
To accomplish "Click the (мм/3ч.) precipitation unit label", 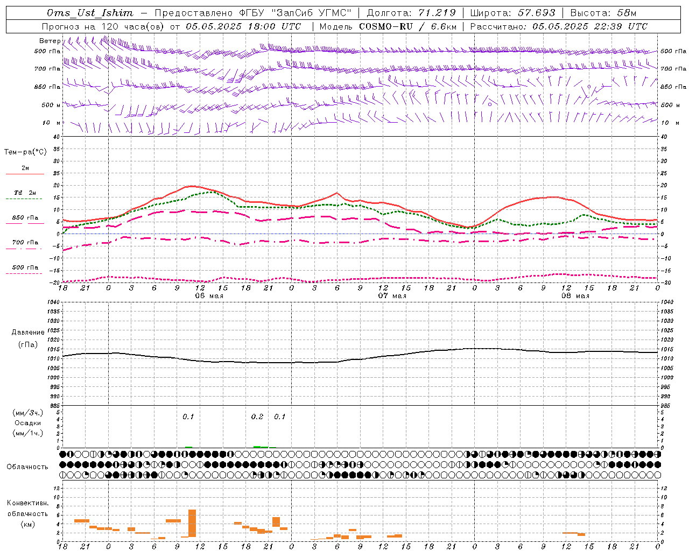I will pos(28,413).
